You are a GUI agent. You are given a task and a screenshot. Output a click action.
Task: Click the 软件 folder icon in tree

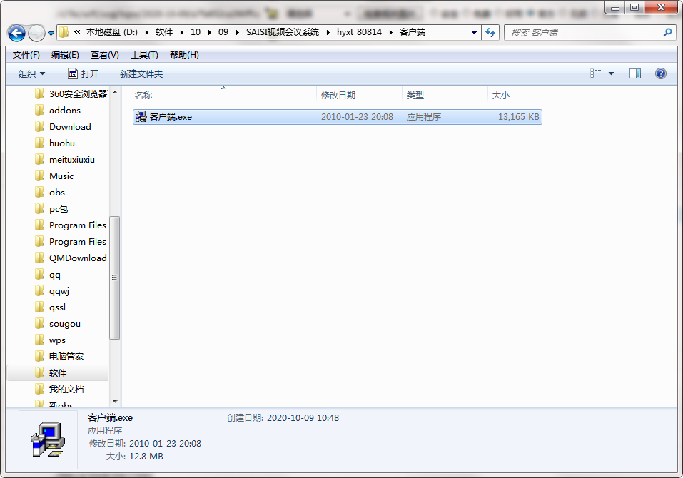pyautogui.click(x=40, y=373)
